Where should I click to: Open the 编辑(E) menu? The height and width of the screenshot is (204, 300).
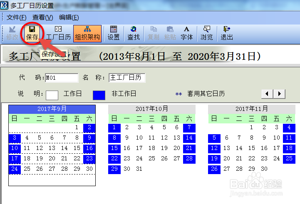(69, 17)
